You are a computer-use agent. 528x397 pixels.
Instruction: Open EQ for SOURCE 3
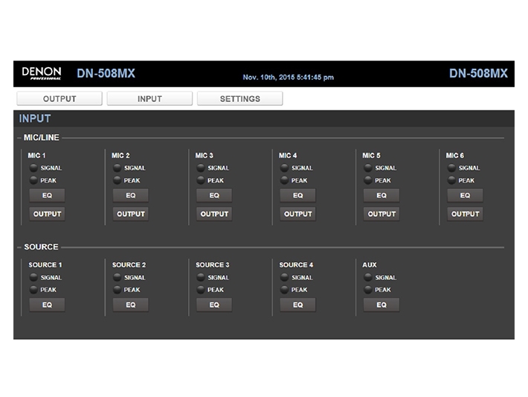pos(214,305)
